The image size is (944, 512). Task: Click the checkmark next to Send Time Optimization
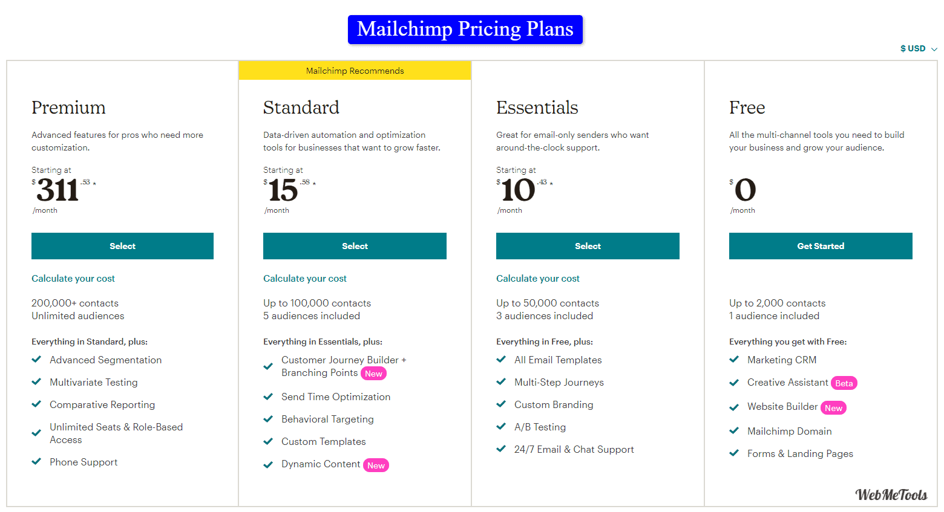(268, 397)
